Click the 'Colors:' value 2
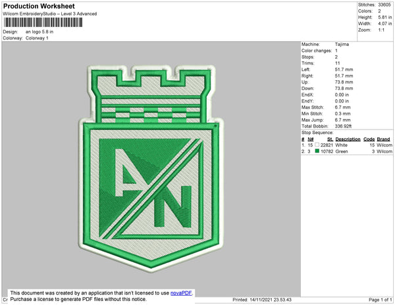This screenshot has height=305, width=395. [x=379, y=11]
